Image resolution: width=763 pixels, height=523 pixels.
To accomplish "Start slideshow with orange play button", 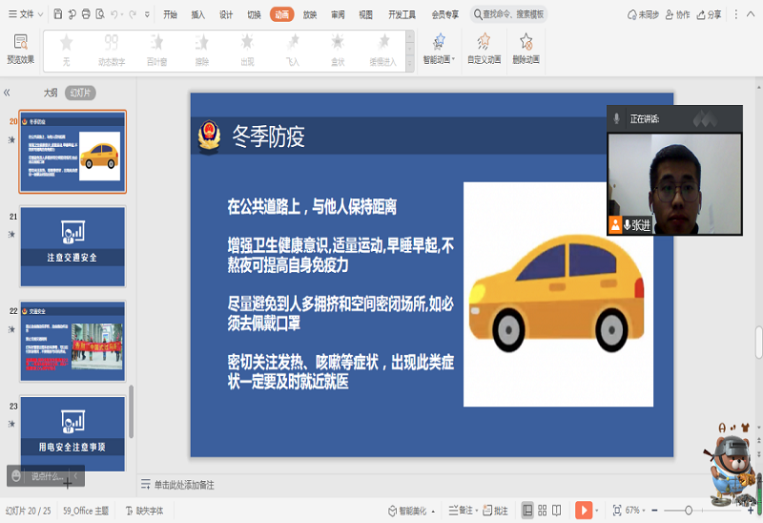I will tap(584, 511).
